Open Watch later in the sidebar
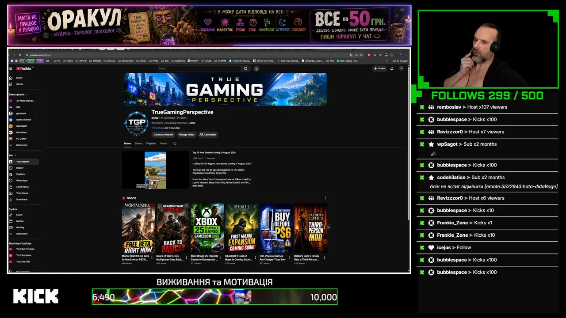Screen dimensions: 566x318 point(23,181)
